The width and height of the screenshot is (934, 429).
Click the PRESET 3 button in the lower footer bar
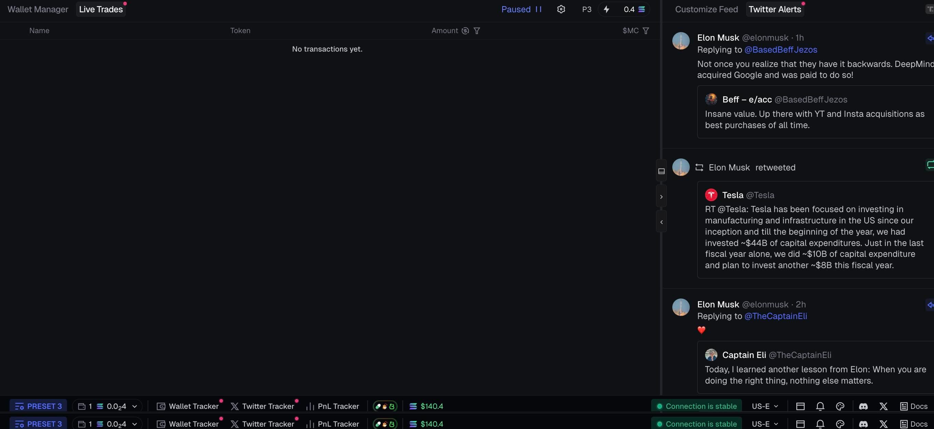click(38, 424)
